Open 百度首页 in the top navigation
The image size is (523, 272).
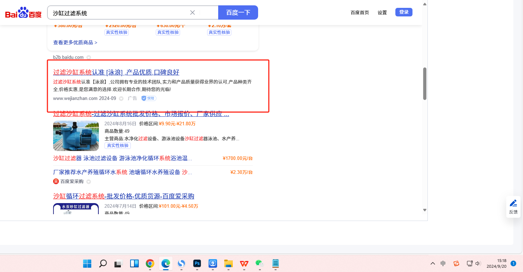pos(360,12)
